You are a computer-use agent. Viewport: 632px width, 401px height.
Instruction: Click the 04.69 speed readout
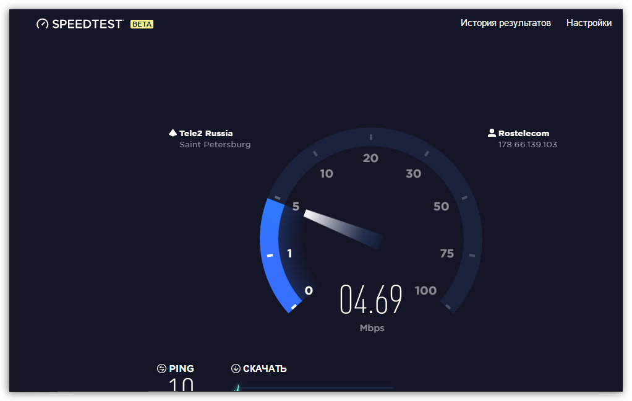point(371,300)
